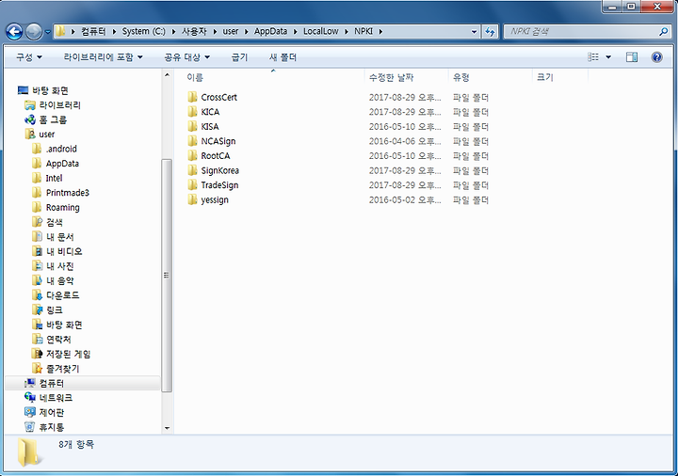The width and height of the screenshot is (678, 476).
Task: Select the SignKorea folder icon
Action: pos(192,170)
